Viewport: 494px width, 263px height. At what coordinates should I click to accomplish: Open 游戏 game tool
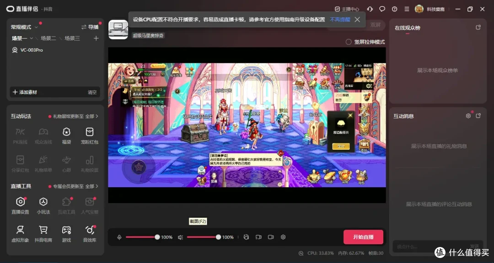point(66,234)
